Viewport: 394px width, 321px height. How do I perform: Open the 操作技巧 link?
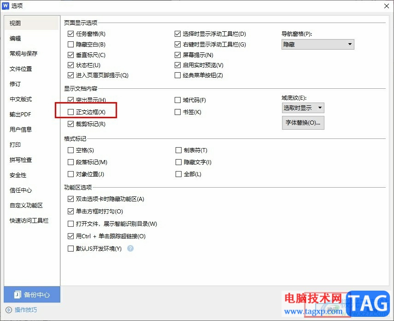pos(26,310)
